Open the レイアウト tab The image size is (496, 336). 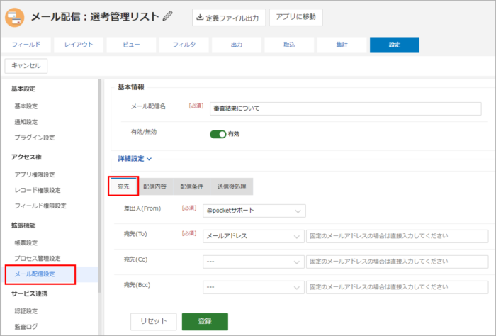pos(79,45)
